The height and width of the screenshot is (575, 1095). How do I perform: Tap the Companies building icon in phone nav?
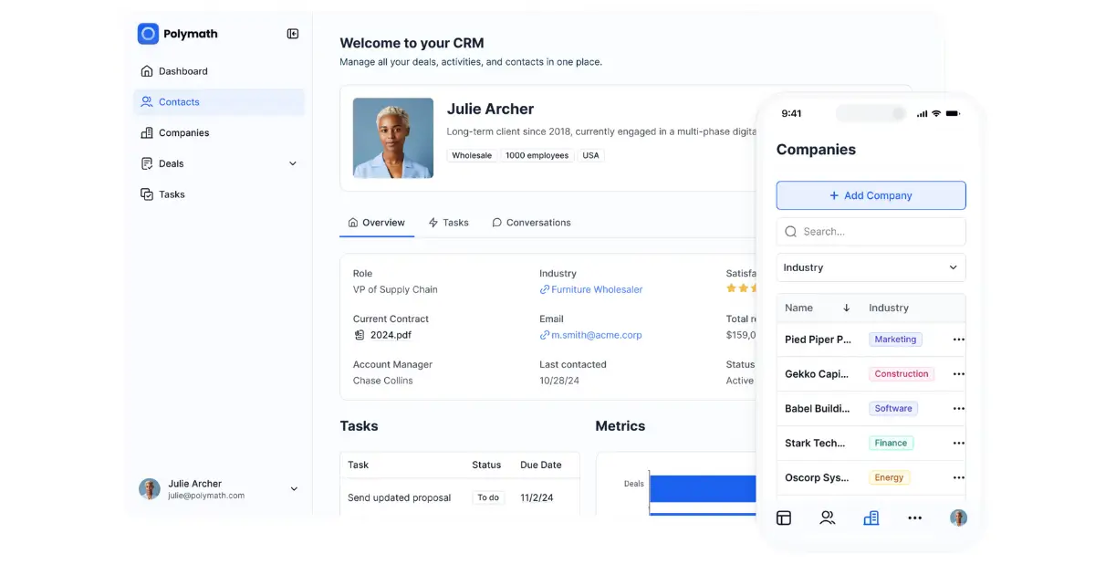pyautogui.click(x=871, y=517)
